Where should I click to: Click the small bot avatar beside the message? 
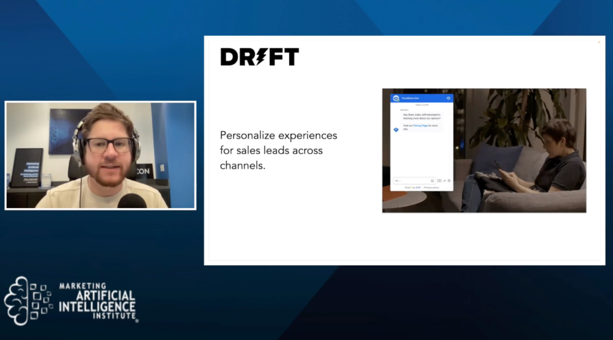point(396,129)
